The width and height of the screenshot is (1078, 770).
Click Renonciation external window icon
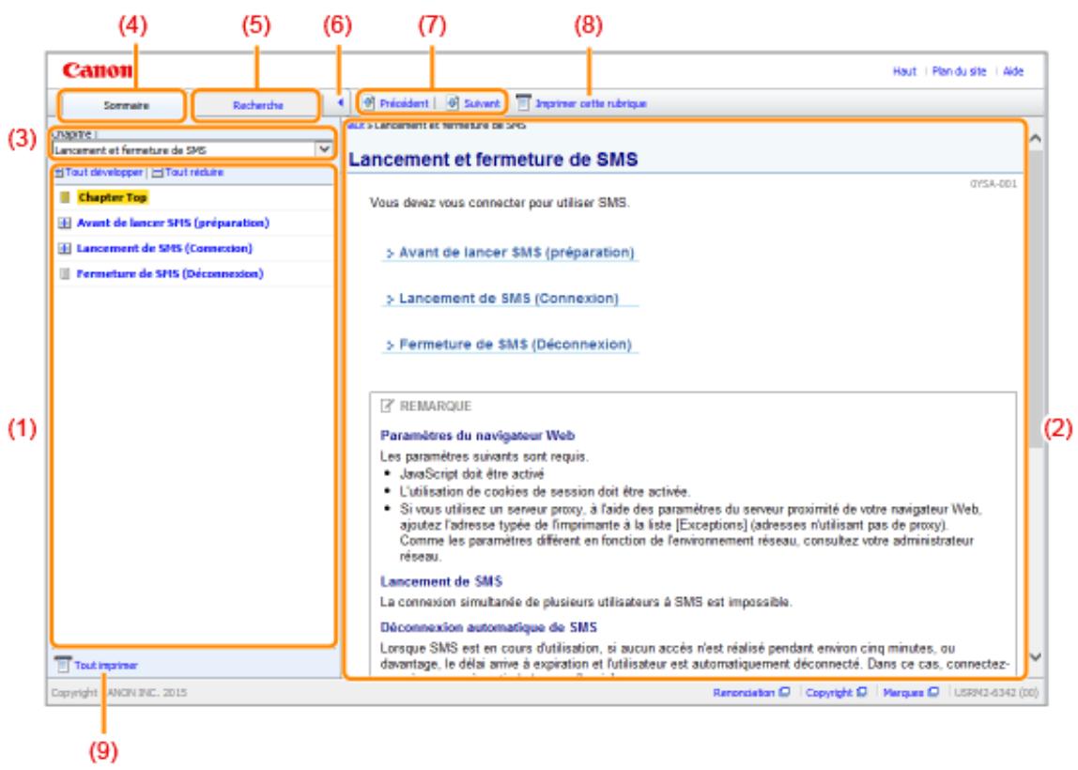pyautogui.click(x=784, y=692)
